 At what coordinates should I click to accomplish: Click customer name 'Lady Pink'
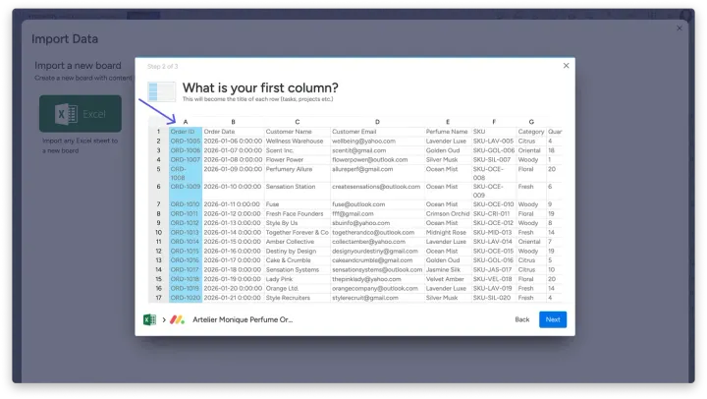pos(279,279)
